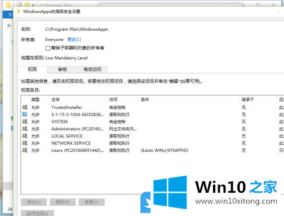Sort by the 条件 column header
The width and height of the screenshot is (284, 216).
[x=189, y=99]
